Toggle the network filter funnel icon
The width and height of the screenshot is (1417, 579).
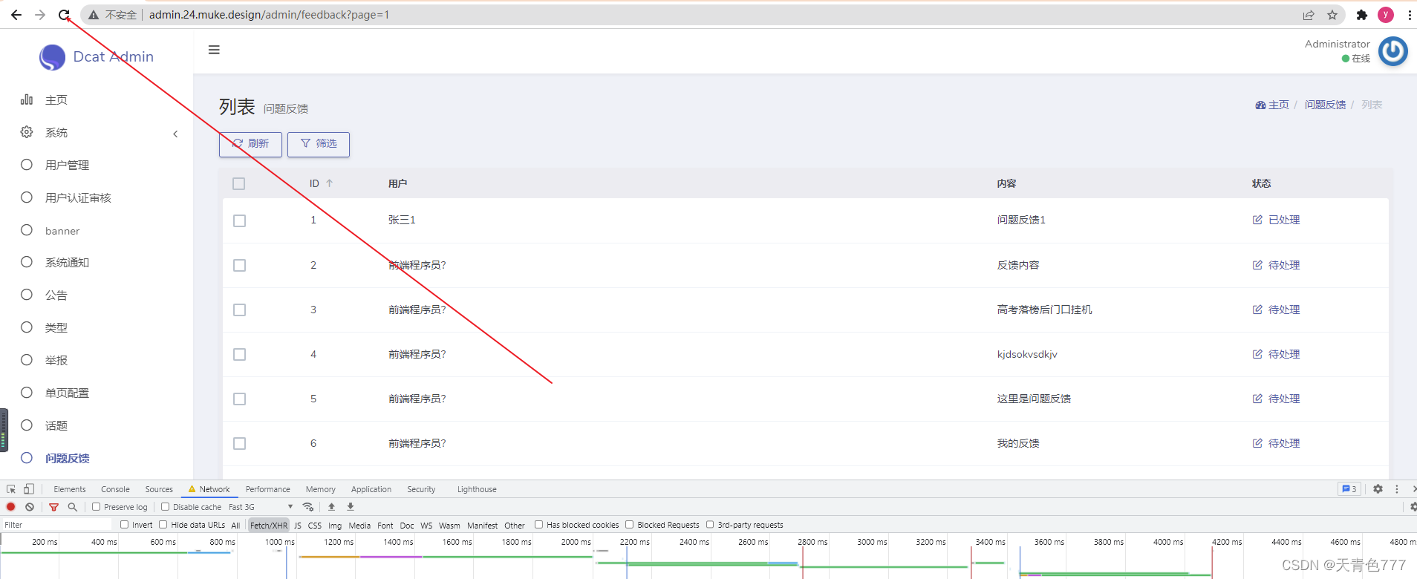pyautogui.click(x=53, y=507)
